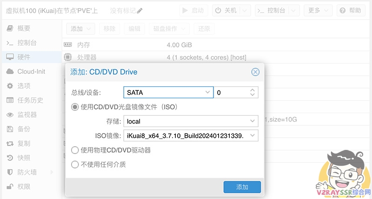Select 使用物理CD/DVD驱动器 radio button
Image resolution: width=372 pixels, height=199 pixels.
click(75, 150)
